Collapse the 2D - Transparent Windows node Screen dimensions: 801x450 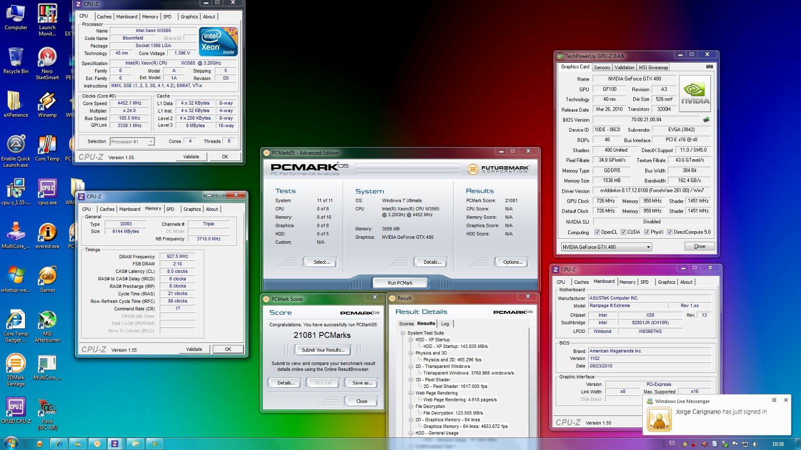[x=411, y=366]
